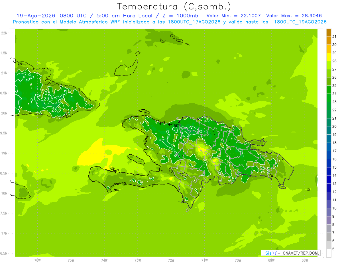This screenshot has width=342, height=264.
Task: Click the 74W longitude axis label
Action: [x=104, y=260]
